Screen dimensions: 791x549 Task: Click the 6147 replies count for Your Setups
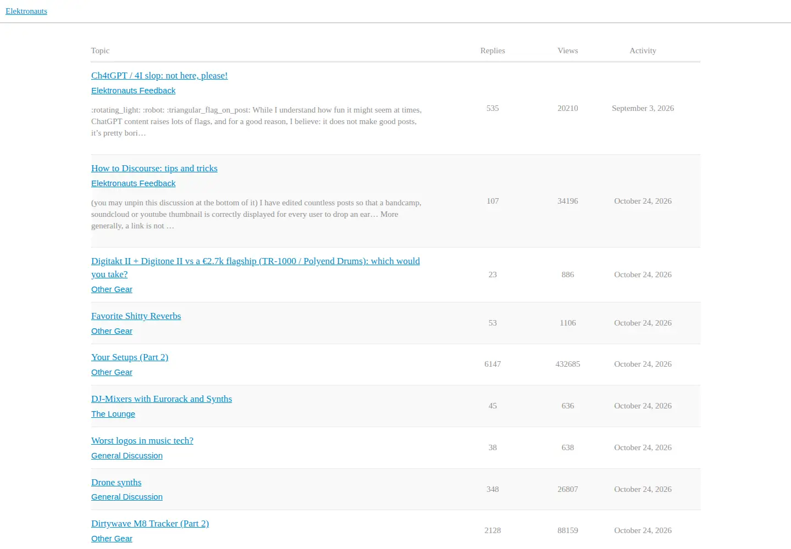coord(493,364)
